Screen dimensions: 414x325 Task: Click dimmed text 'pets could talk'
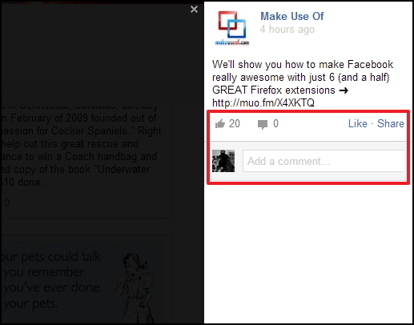click(61, 256)
